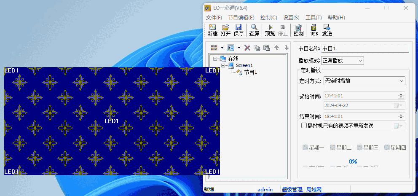Click the 查屏 magnifier icon
This screenshot has width=418, height=196.
pyautogui.click(x=254, y=27)
